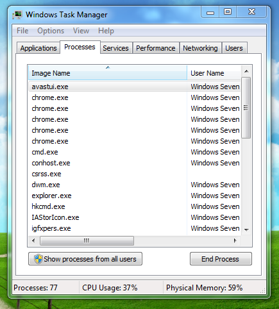This screenshot has height=309, width=279.
Task: Minimize the Task Manager window
Action: pyautogui.click(x=210, y=12)
